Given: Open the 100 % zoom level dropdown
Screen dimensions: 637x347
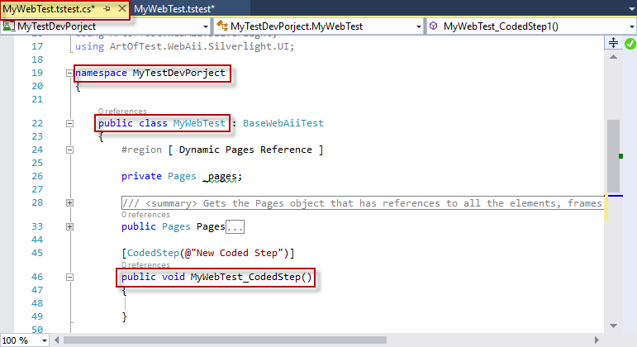Looking at the screenshot, I should (45, 340).
